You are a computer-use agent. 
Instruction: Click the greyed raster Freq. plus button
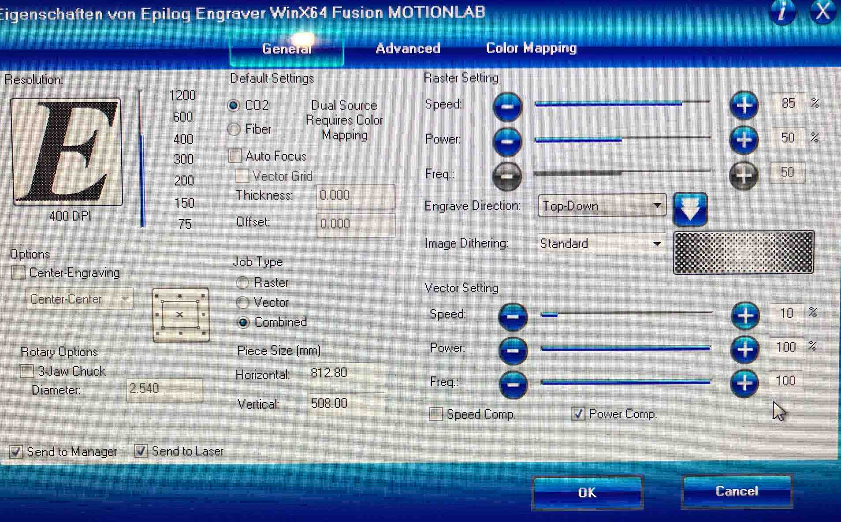point(744,175)
